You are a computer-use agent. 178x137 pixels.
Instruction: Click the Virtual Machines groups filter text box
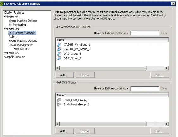pyautogui.click(x=145, y=33)
